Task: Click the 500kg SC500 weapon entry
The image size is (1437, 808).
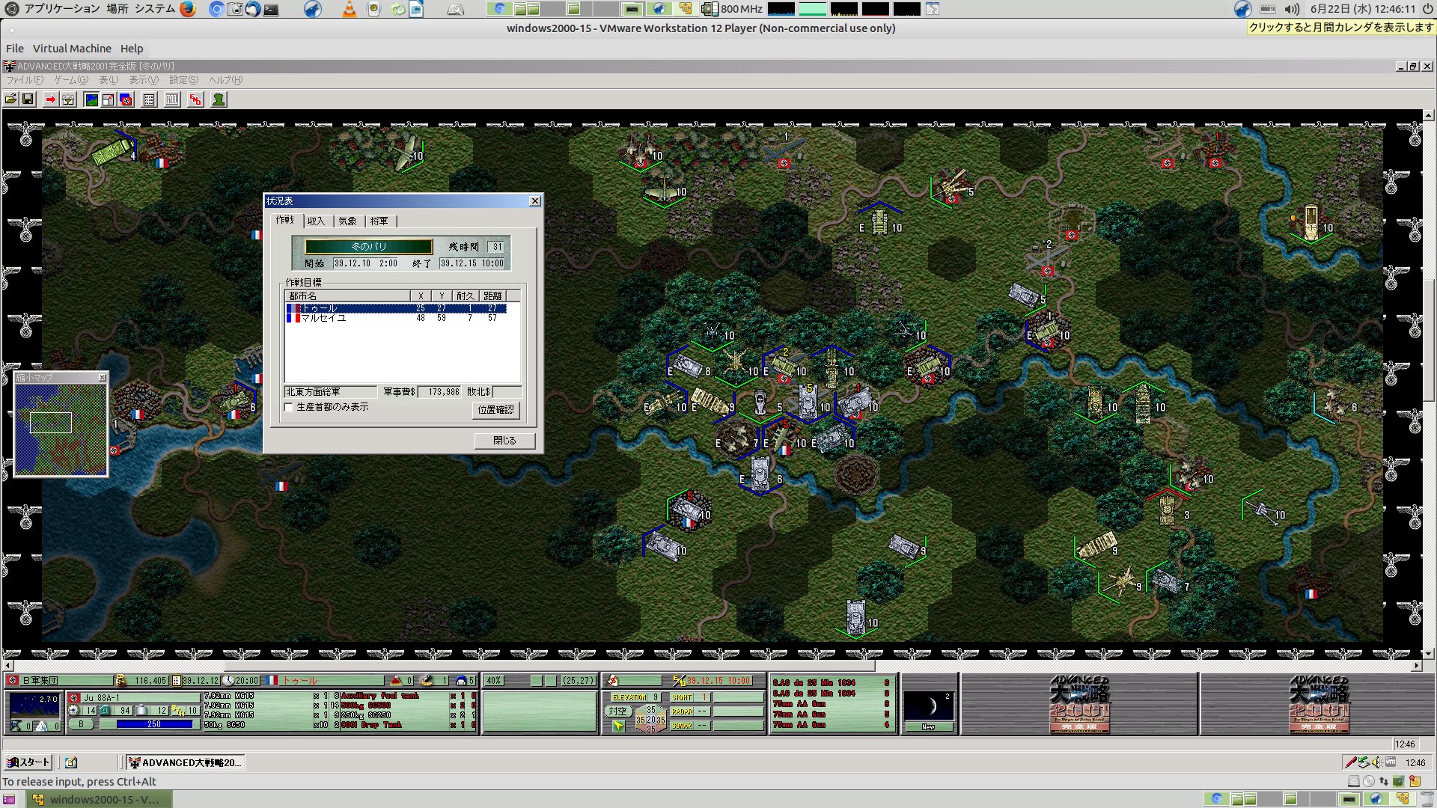Action: [x=365, y=706]
